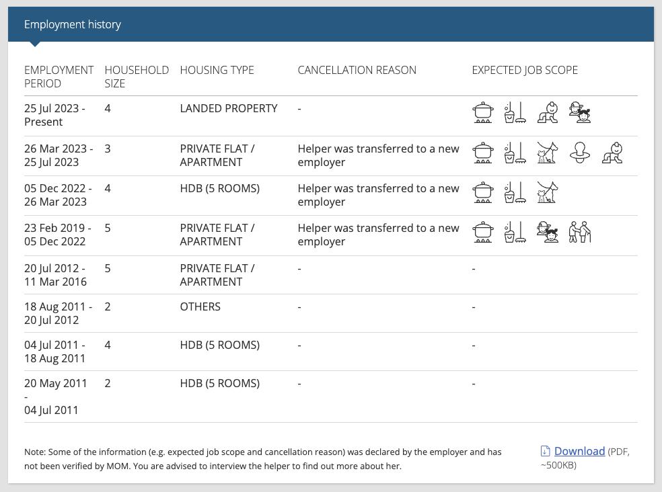Click the EMPLOYMENT PERIOD column header
This screenshot has height=492, width=662.
[x=59, y=77]
